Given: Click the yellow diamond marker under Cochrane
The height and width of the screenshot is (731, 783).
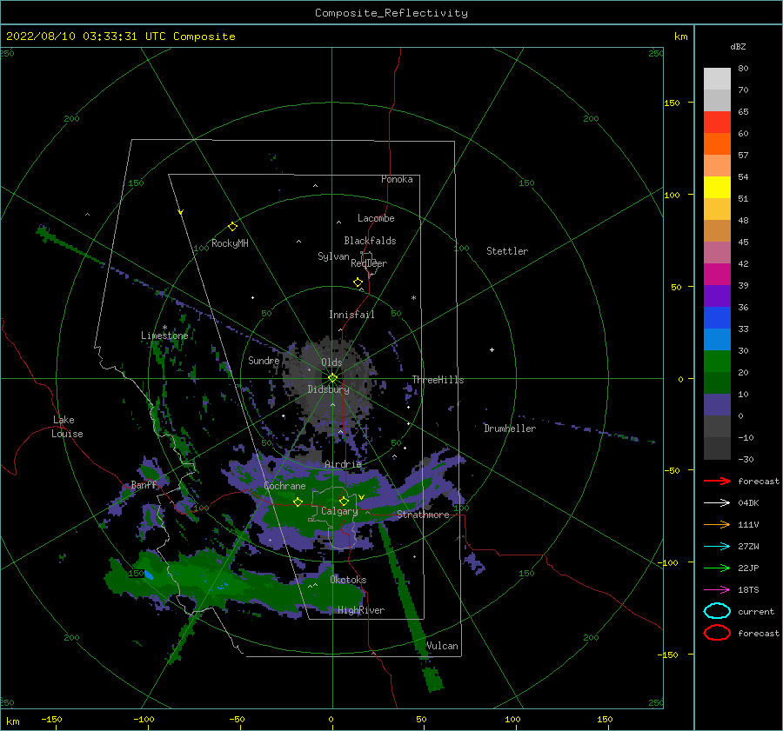Looking at the screenshot, I should [x=298, y=502].
